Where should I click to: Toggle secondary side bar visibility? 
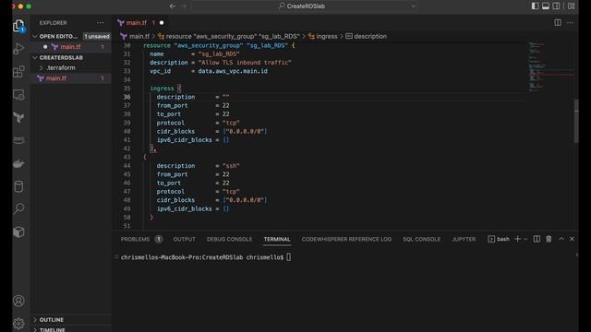click(x=556, y=6)
